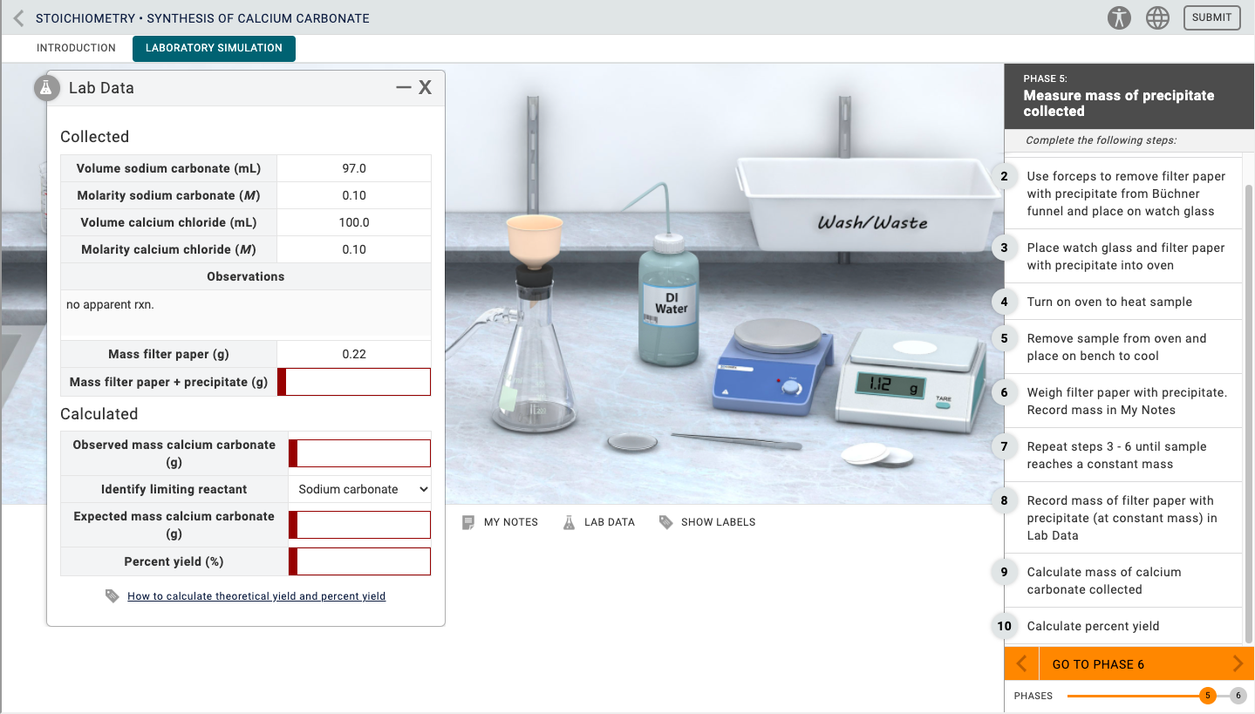The width and height of the screenshot is (1255, 714).
Task: Close the Lab Data panel
Action: pyautogui.click(x=425, y=87)
